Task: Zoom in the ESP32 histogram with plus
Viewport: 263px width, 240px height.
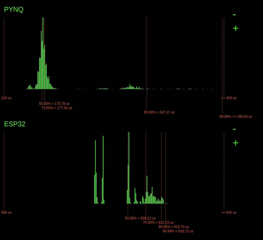Action: [236, 143]
